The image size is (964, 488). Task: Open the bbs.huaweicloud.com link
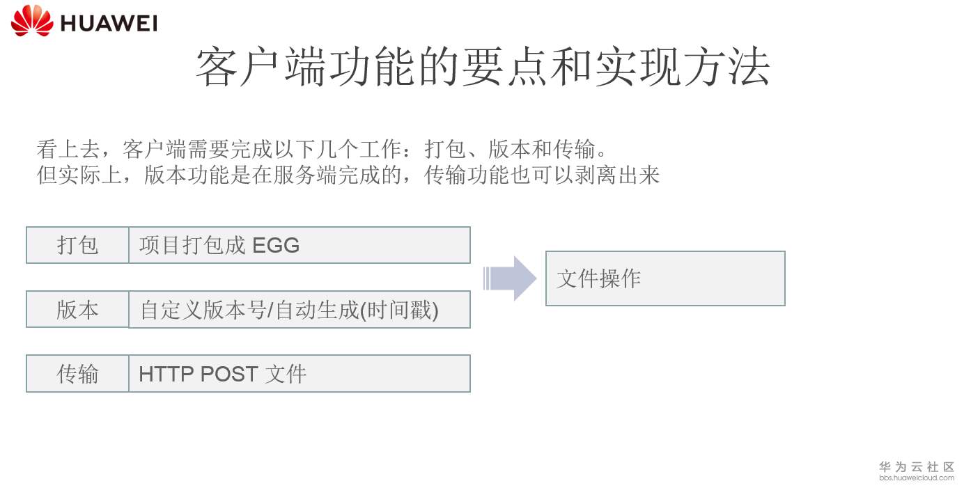pos(917,478)
